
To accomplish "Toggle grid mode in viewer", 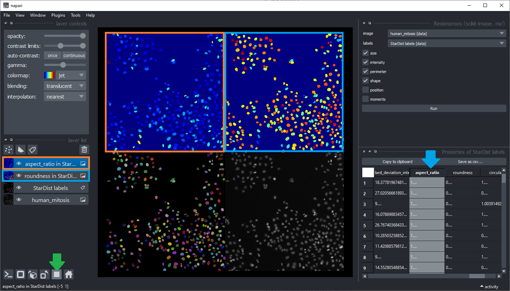I will [57, 274].
